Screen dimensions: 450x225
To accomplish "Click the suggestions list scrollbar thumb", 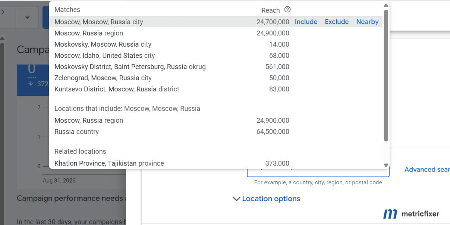I will 386,75.
